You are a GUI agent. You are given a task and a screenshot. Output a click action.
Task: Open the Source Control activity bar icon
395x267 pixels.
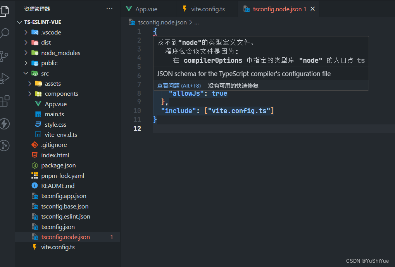4,56
